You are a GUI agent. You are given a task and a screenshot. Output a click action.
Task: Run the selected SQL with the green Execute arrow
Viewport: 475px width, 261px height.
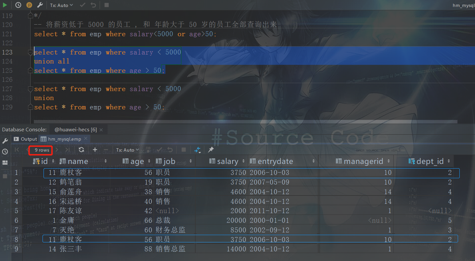[x=5, y=5]
